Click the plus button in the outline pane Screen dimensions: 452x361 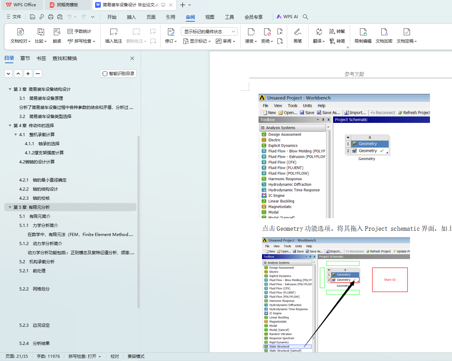pos(28,74)
